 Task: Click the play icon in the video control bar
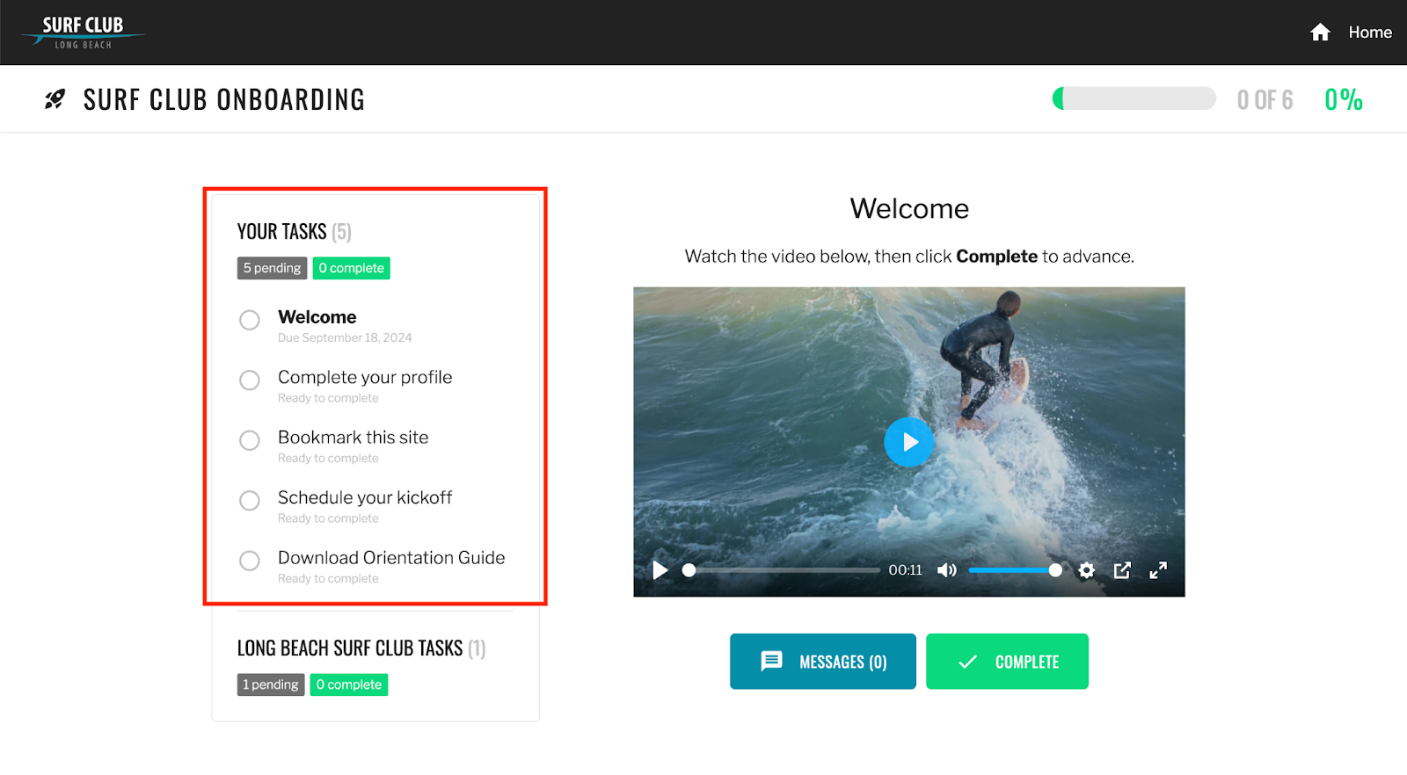[x=660, y=570]
